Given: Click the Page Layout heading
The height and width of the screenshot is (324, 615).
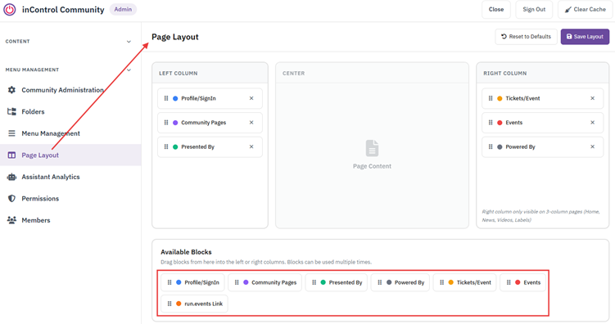Looking at the screenshot, I should (x=175, y=37).
